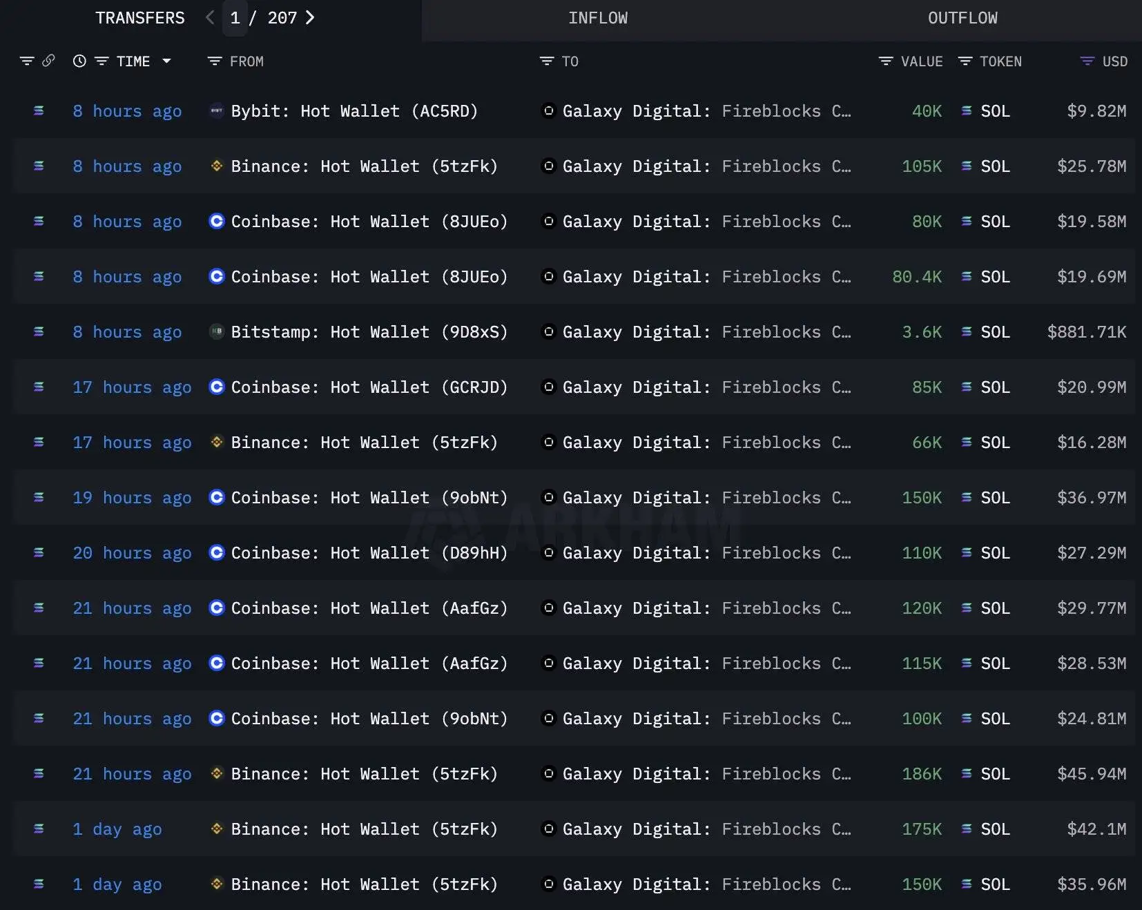Image resolution: width=1142 pixels, height=910 pixels.
Task: Click the clock icon in the TIME header
Action: [79, 61]
